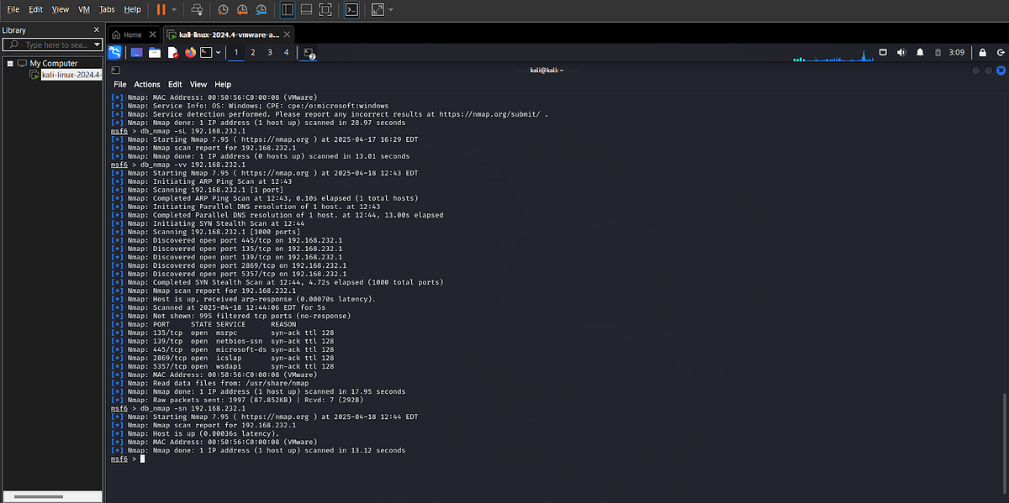Lock the Kali session with the lock button
Image resolution: width=1009 pixels, height=503 pixels.
coord(983,52)
